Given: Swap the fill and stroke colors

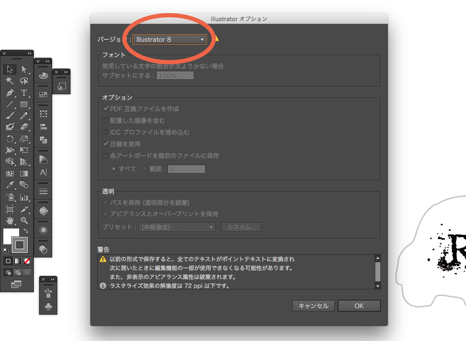Looking at the screenshot, I should (x=26, y=231).
